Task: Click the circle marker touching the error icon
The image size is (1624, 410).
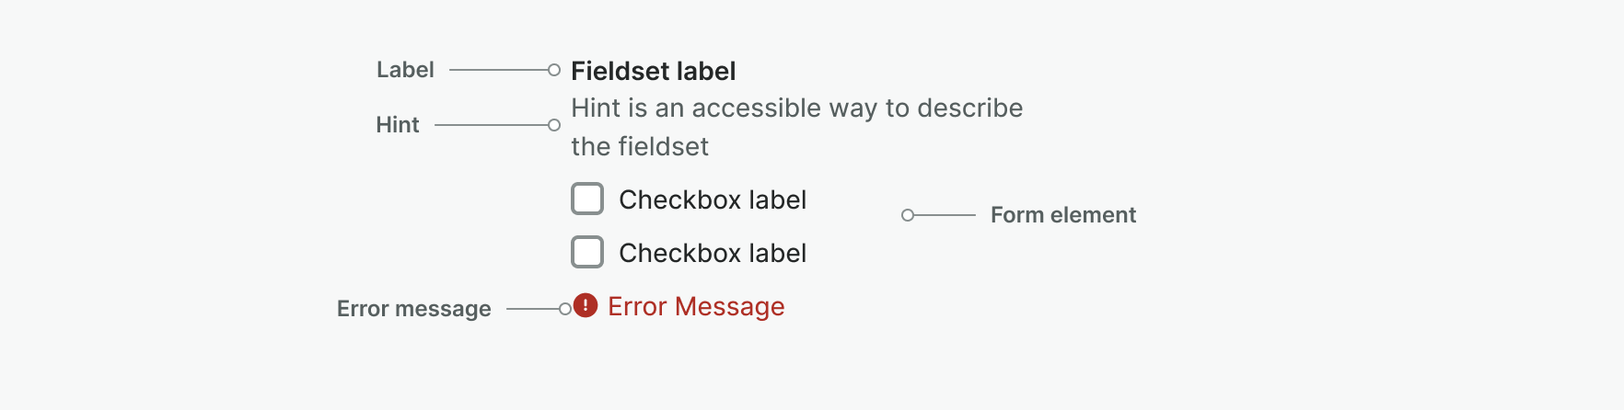Action: [x=565, y=309]
